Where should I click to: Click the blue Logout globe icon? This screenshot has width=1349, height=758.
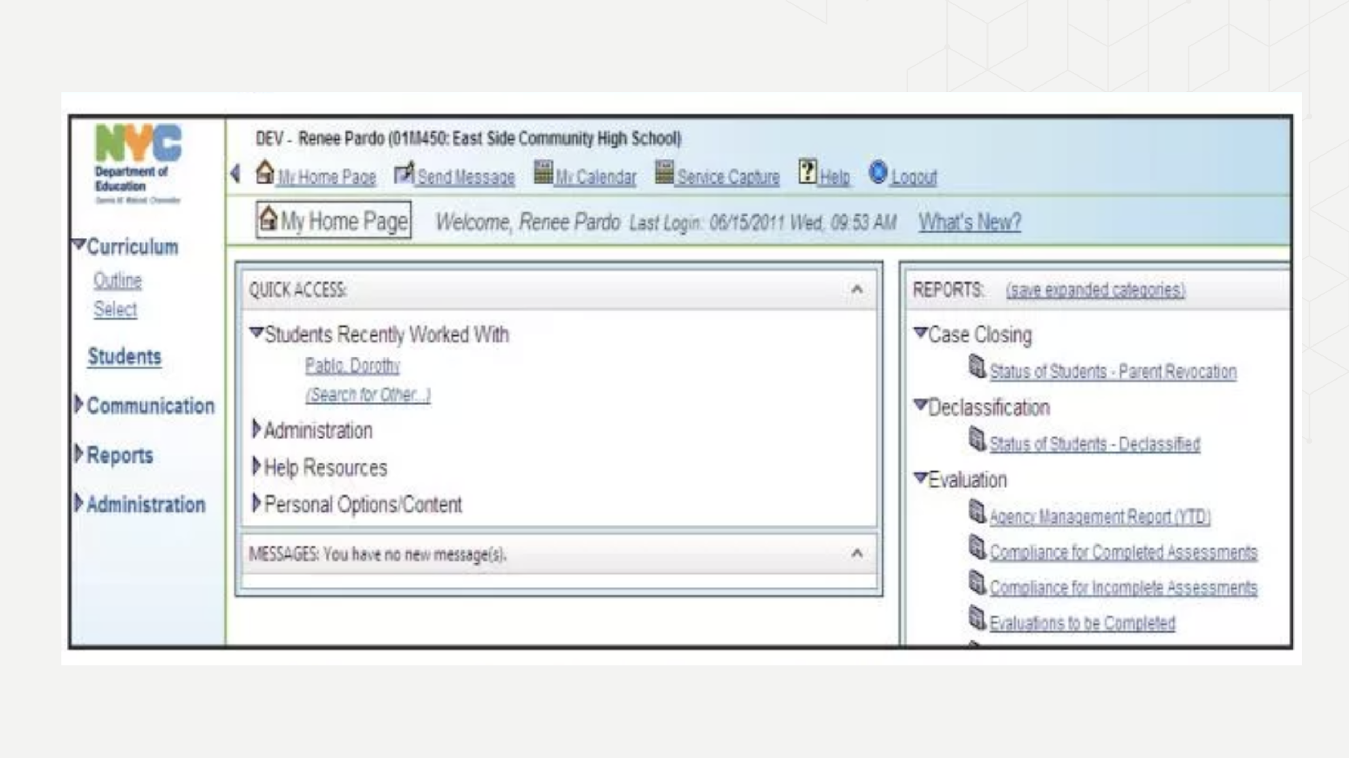click(878, 173)
